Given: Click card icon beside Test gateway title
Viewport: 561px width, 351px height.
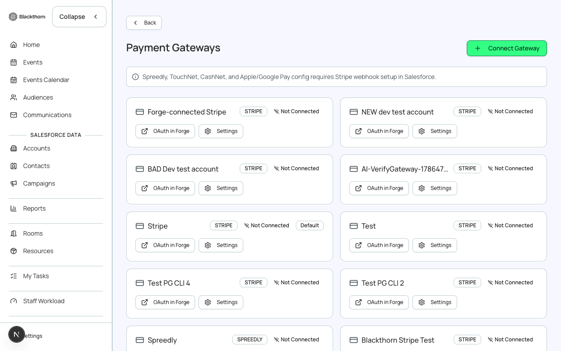Looking at the screenshot, I should point(354,226).
